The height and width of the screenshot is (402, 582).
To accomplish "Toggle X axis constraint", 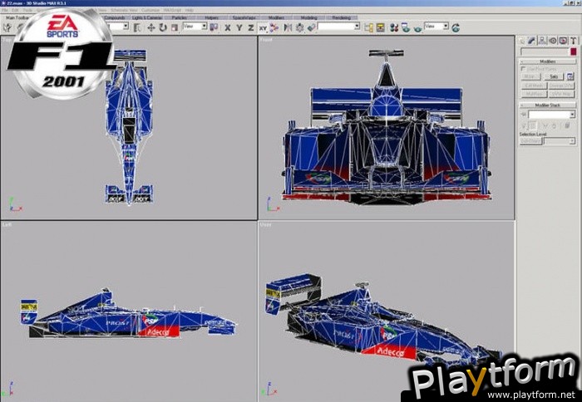I will [228, 27].
